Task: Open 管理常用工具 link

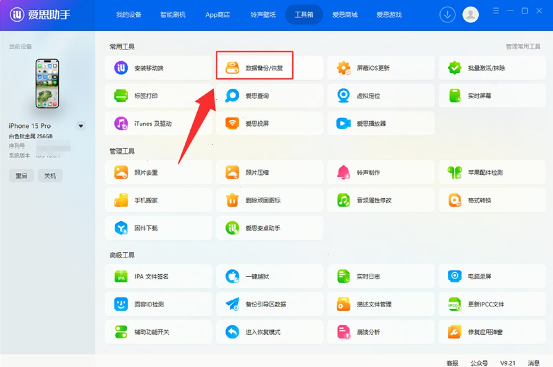Action: pyautogui.click(x=523, y=47)
